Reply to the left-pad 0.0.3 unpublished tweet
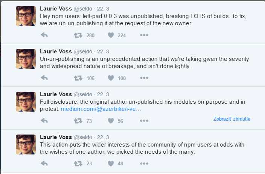265x174 pixels. pos(44,35)
